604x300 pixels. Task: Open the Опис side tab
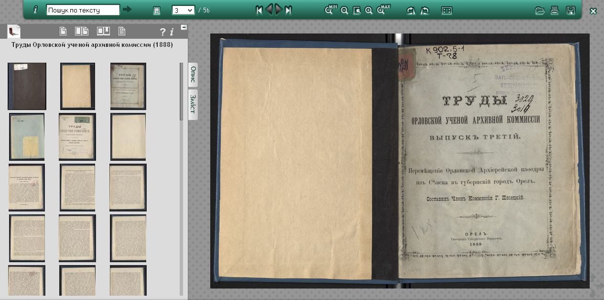point(193,75)
